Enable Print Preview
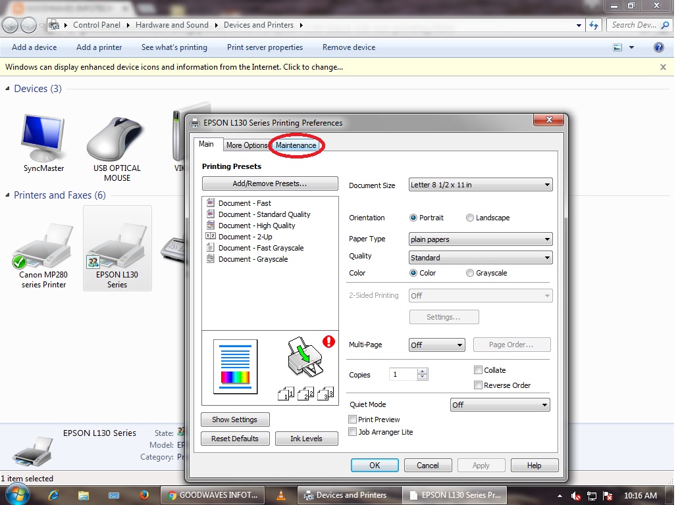This screenshot has height=505, width=680. click(x=352, y=419)
